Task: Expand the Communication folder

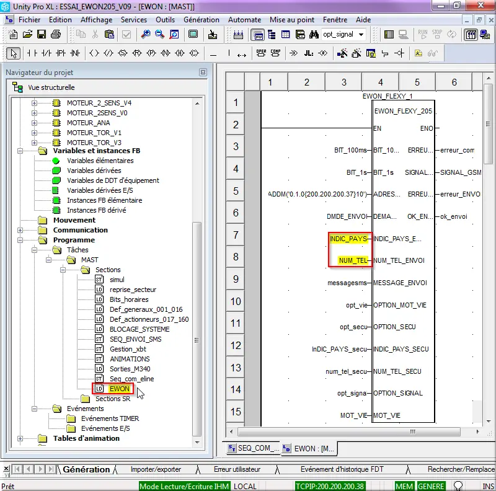Action: pyautogui.click(x=20, y=231)
